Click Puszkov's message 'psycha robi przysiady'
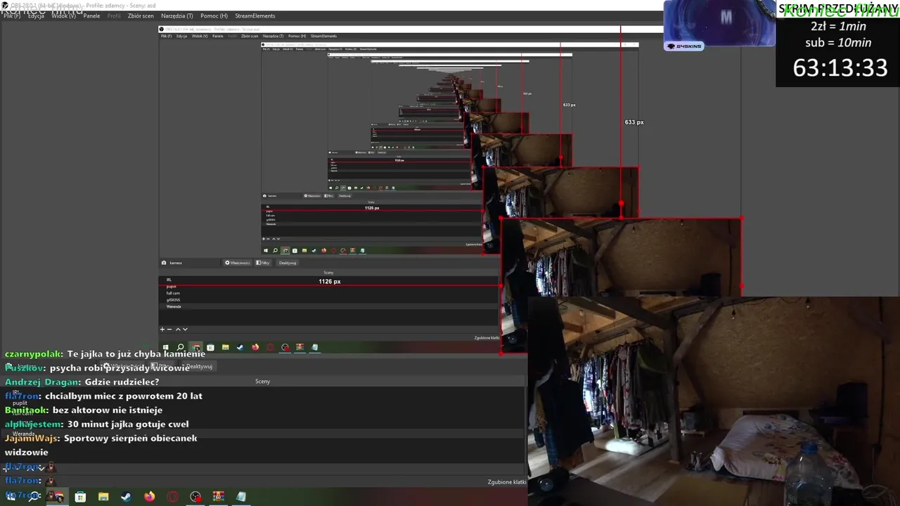This screenshot has height=506, width=900. (x=97, y=368)
